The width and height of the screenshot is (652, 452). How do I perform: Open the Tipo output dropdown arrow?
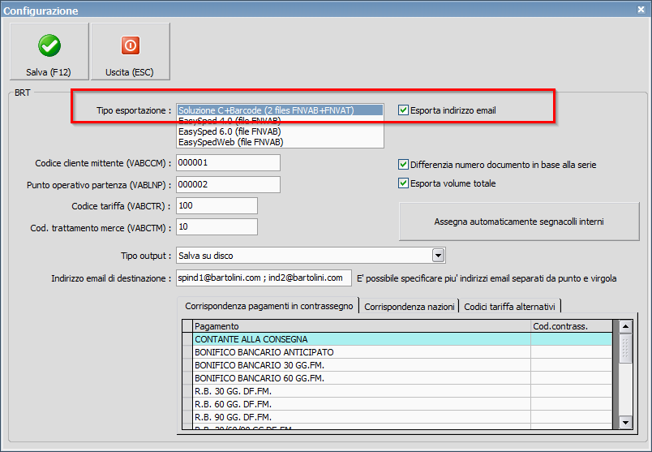point(438,255)
